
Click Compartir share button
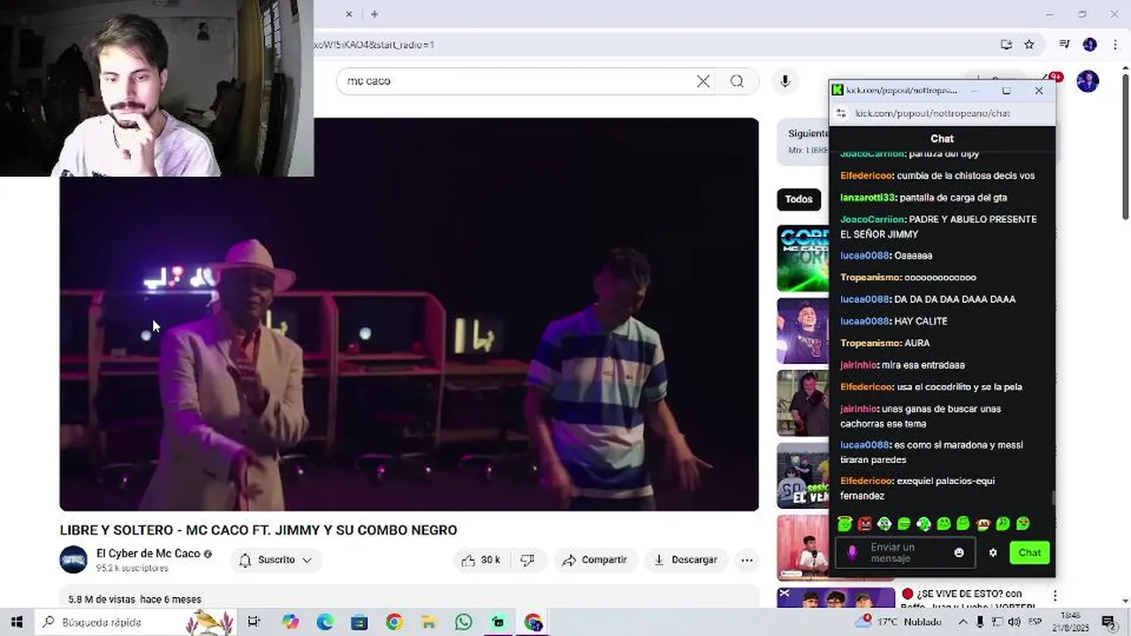(595, 560)
